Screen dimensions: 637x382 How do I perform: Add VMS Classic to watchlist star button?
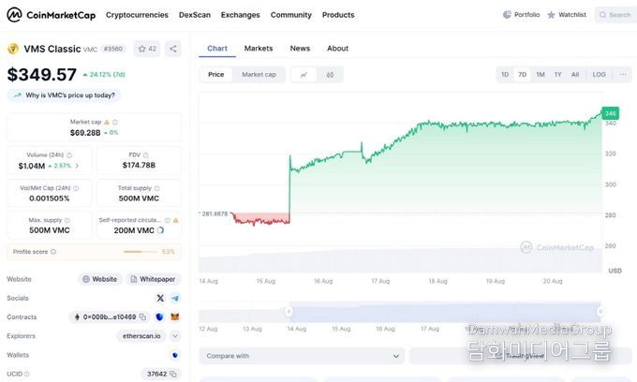click(x=147, y=49)
